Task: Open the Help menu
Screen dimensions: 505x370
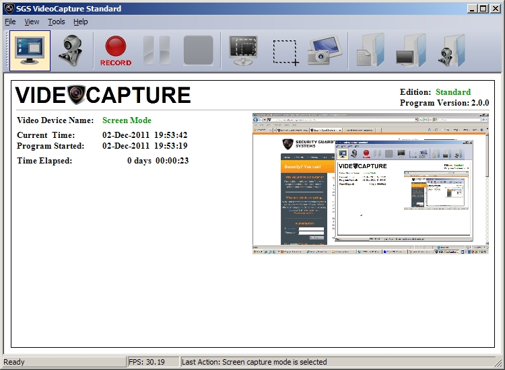Action: (x=81, y=22)
